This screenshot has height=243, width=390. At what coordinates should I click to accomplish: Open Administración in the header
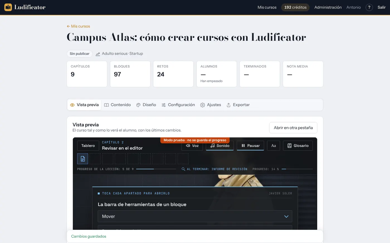coord(328,7)
